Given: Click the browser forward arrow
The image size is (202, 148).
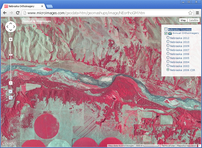Looking at the screenshot, I should coord(11,13).
